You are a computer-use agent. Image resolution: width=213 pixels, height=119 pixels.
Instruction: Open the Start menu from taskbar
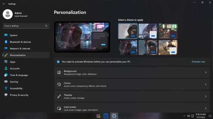(98, 116)
